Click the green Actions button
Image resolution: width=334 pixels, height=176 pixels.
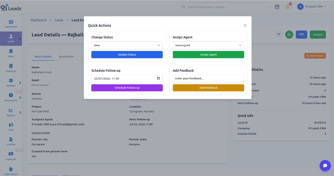(318, 34)
